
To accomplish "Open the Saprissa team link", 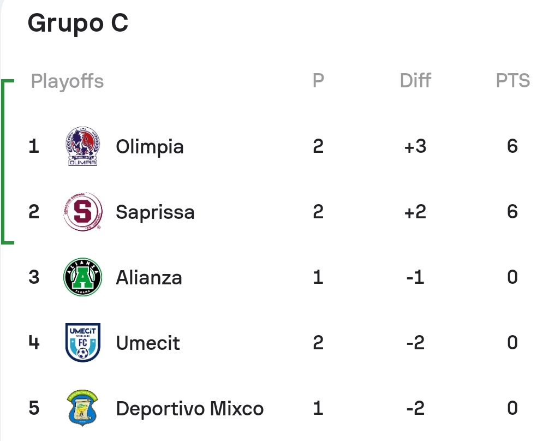I will click(x=155, y=212).
